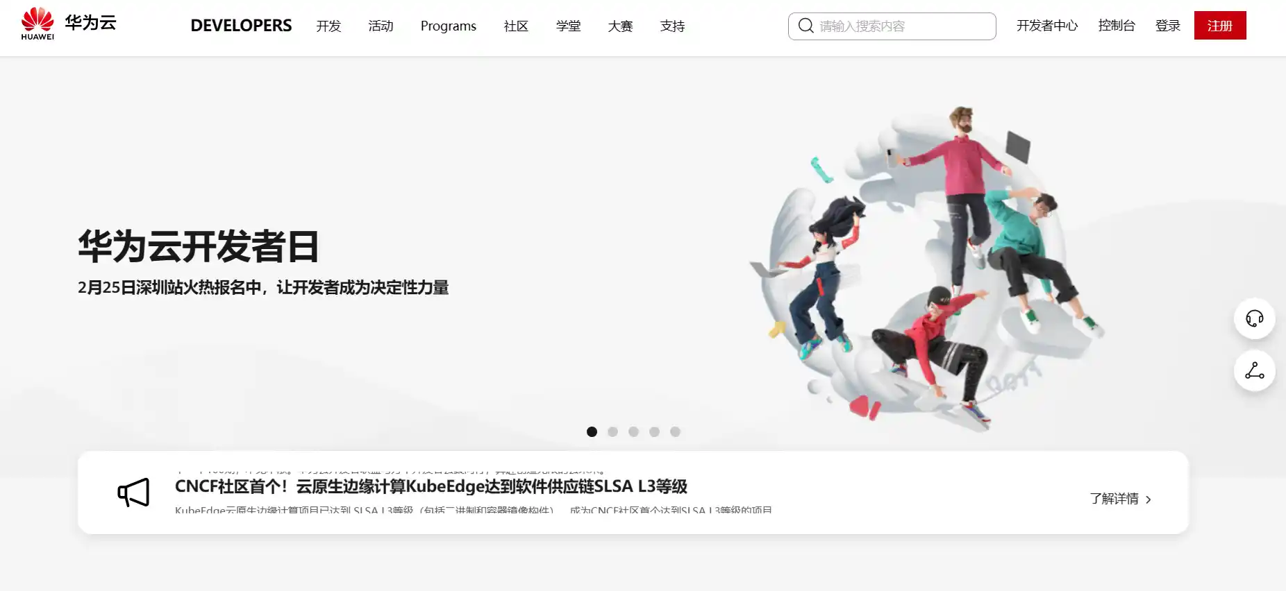Open the customer service headset icon

1254,318
